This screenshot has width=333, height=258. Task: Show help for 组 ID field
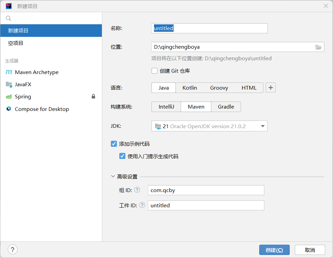[137, 190]
